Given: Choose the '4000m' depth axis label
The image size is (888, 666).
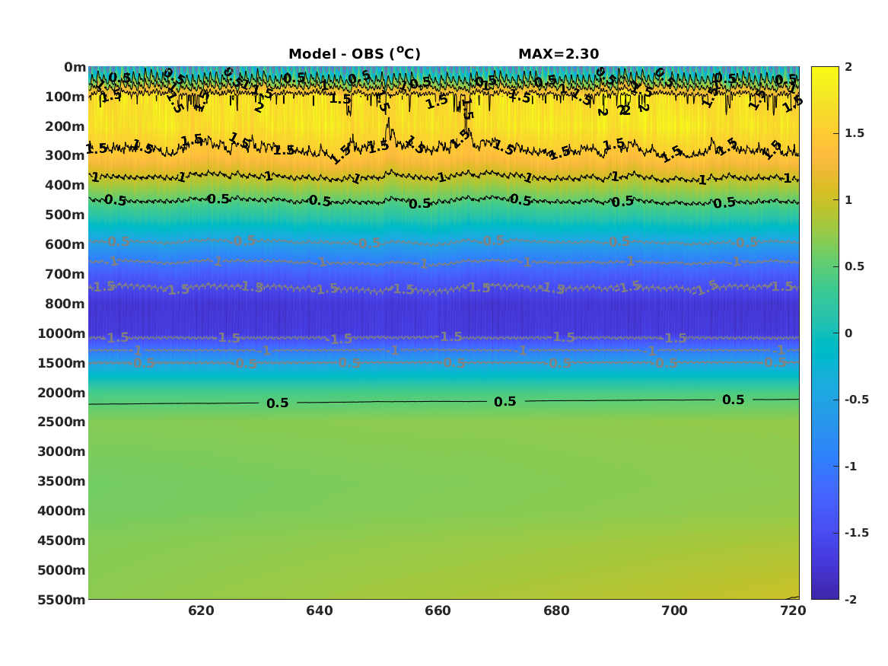Looking at the screenshot, I should click(x=62, y=511).
